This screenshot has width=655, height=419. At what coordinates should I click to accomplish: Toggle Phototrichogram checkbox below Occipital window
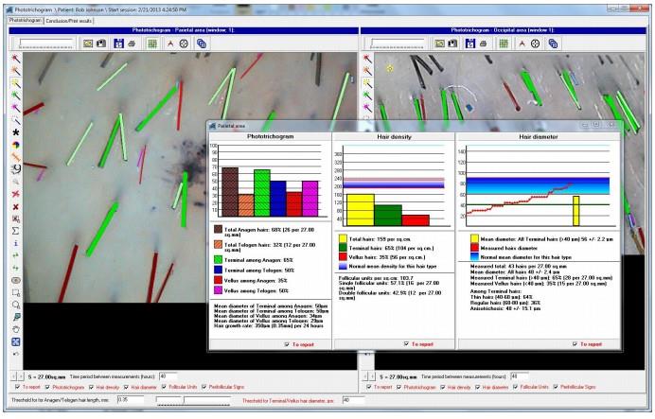398,387
